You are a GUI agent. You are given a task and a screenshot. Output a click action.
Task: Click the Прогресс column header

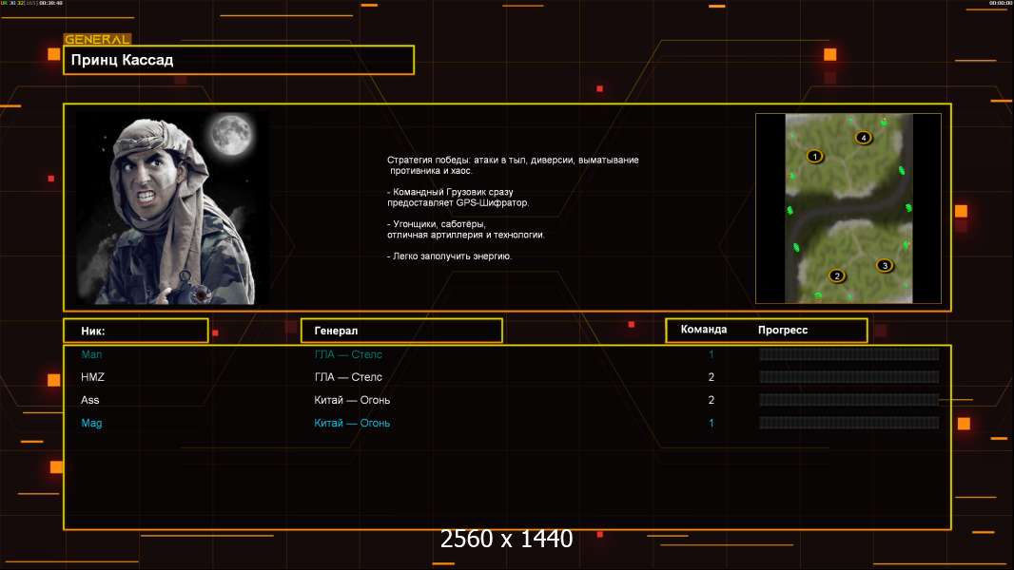783,330
